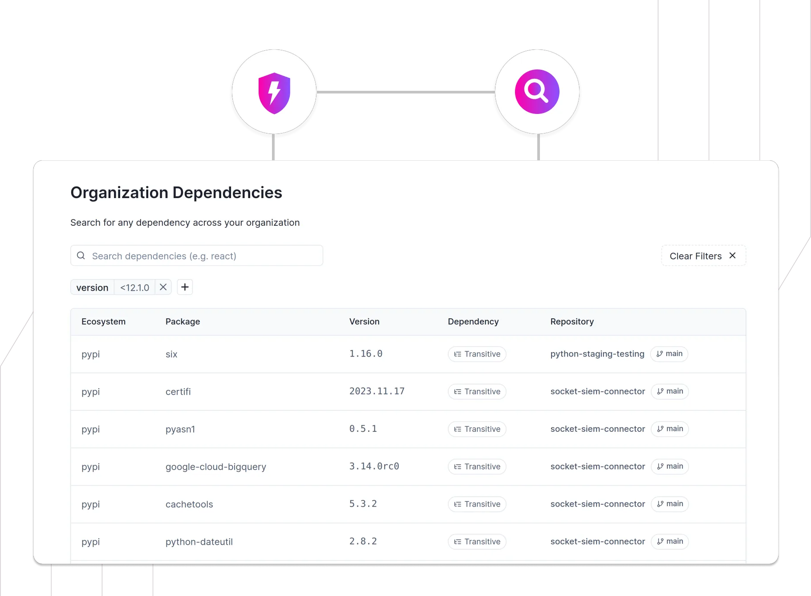This screenshot has width=811, height=596.
Task: Open the socket-siem-connector repository link
Action: click(x=597, y=391)
